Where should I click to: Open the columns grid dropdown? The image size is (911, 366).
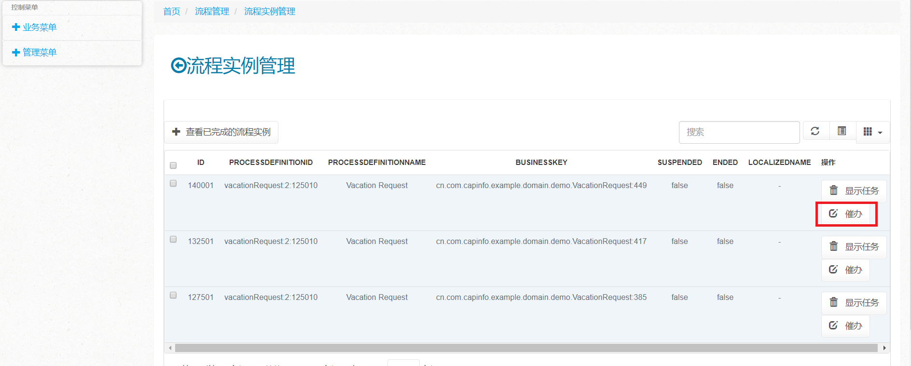tap(872, 132)
